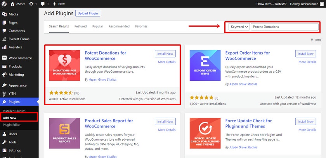The height and width of the screenshot is (158, 326).
Task: Install Potent Donations for WooCommerce
Action: coord(165,54)
